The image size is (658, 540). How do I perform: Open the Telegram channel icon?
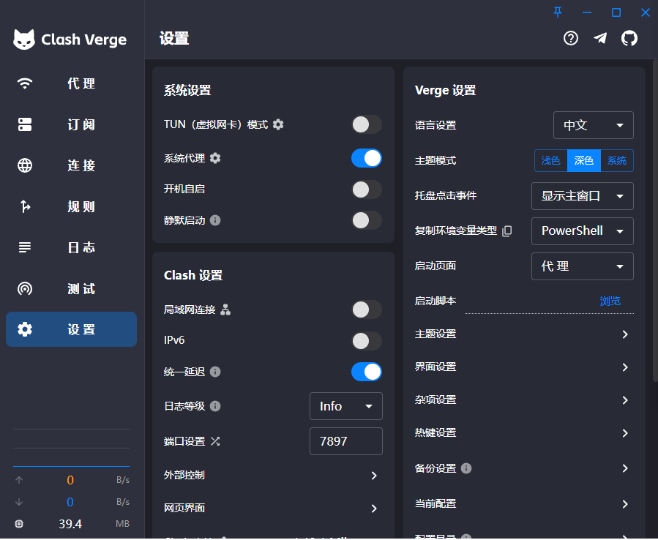point(600,39)
